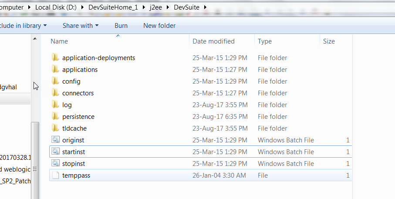The width and height of the screenshot is (395, 199).
Task: Click the Burn toolbar button
Action: pos(121,26)
